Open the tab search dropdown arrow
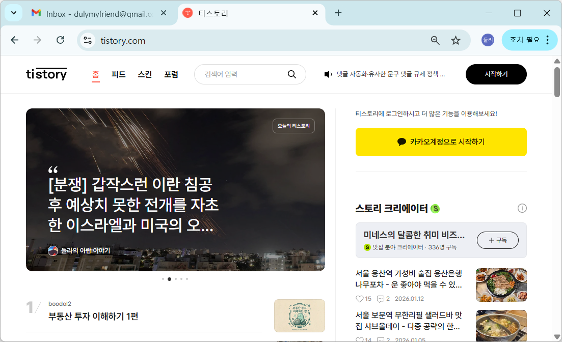The width and height of the screenshot is (562, 342). click(x=14, y=13)
